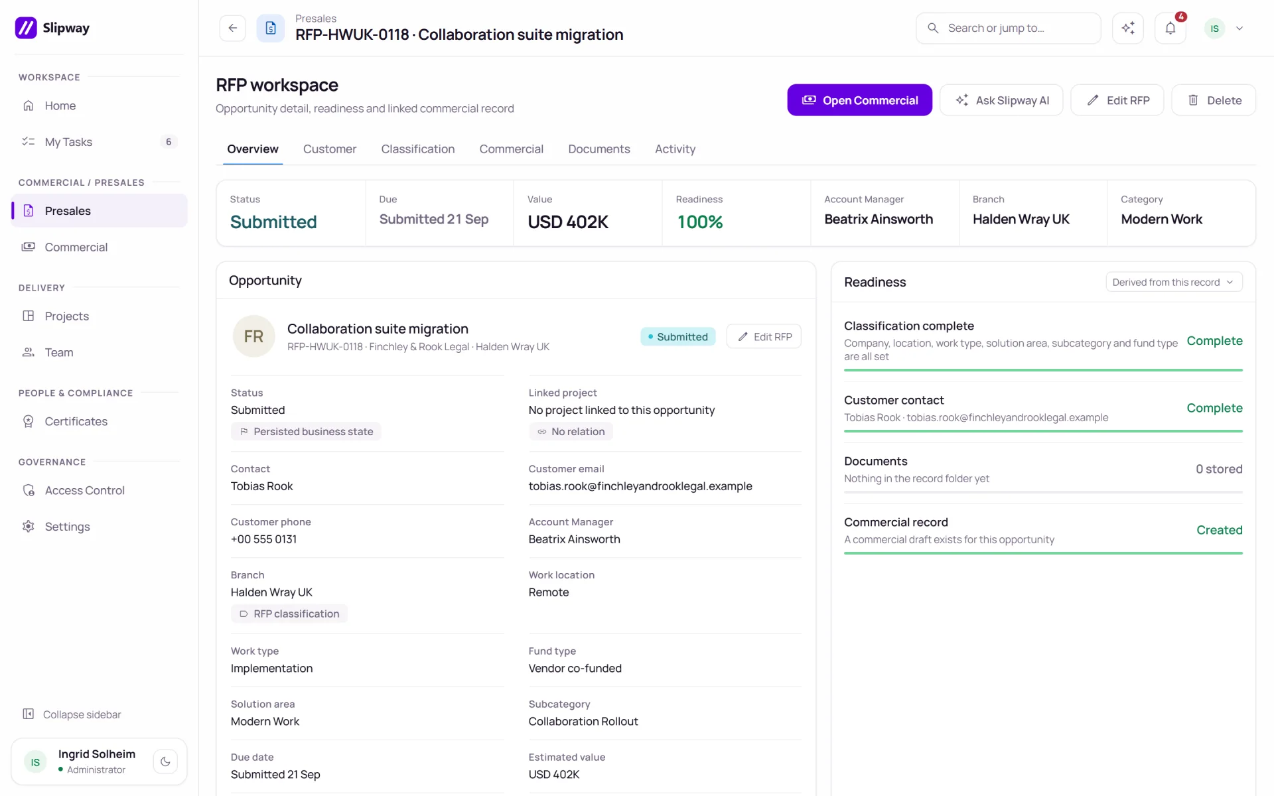Click Ask Slipway AI button

[1001, 100]
